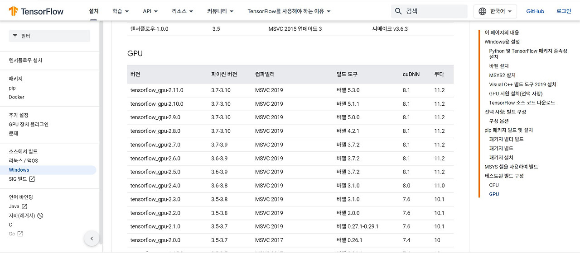Click the tensorflow_gpu-2.4.0 cell
580x253 pixels.
tap(155, 186)
